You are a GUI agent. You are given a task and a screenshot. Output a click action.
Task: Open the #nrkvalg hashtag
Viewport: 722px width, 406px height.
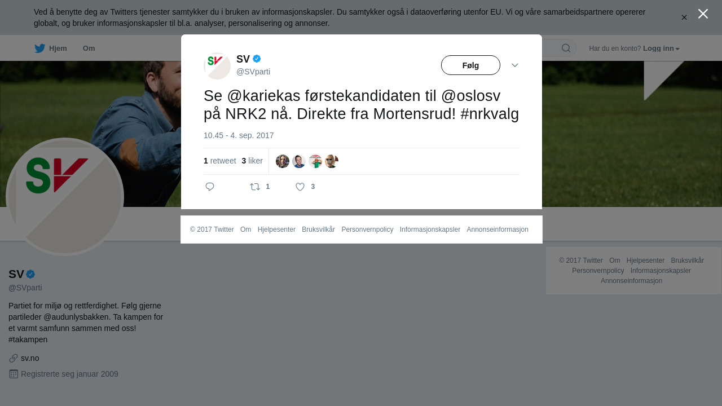[490, 113]
